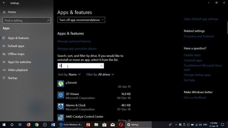Viewport: 228px width, 128px height.
Task: Click the 16.0 KB size value
Action: 126,94
